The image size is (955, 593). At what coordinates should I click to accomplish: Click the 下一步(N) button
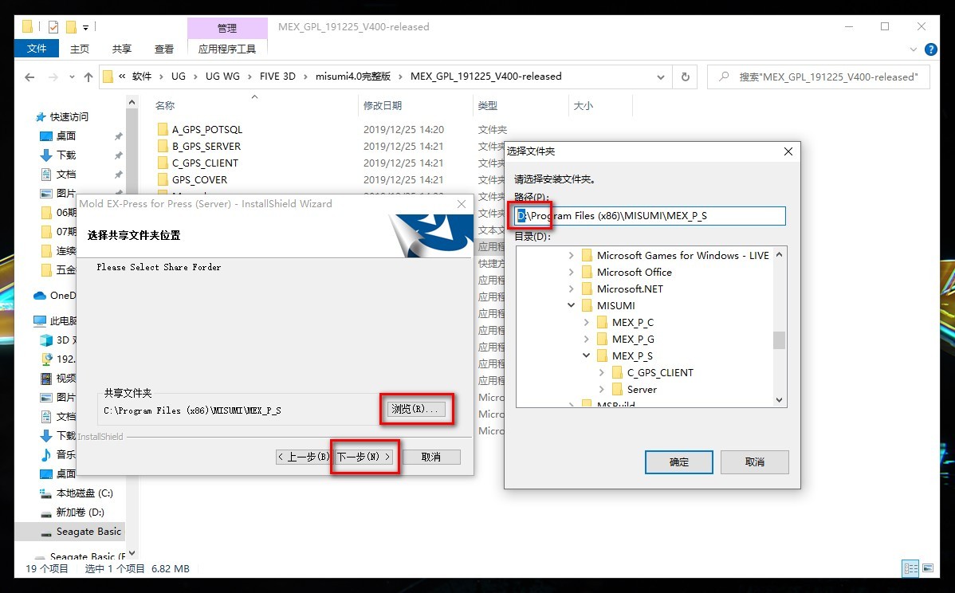tap(364, 456)
